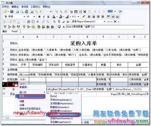Click the font color A icon

pyautogui.click(x=54, y=17)
